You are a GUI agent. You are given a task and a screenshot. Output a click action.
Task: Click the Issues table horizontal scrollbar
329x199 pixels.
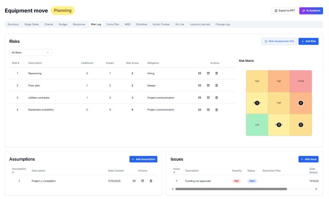(x=231, y=189)
